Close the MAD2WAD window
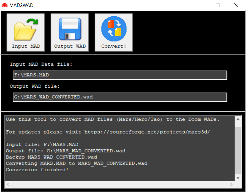This screenshot has height=192, width=246. 236,5
